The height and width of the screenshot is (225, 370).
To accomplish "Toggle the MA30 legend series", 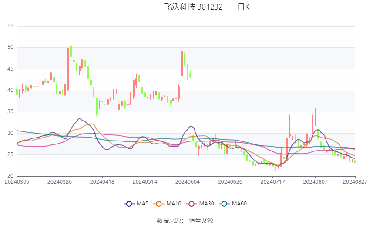I will click(200, 204).
